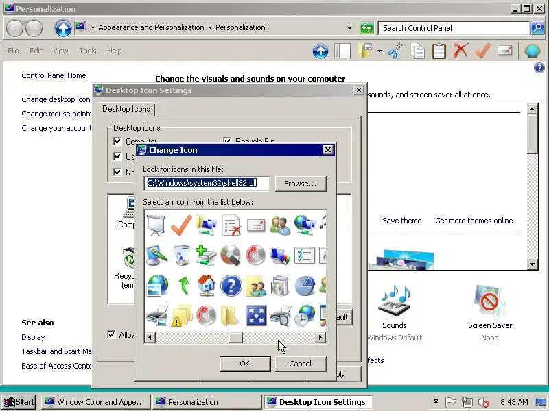Image resolution: width=549 pixels, height=411 pixels.
Task: Click the volume tray icon
Action: 483,402
